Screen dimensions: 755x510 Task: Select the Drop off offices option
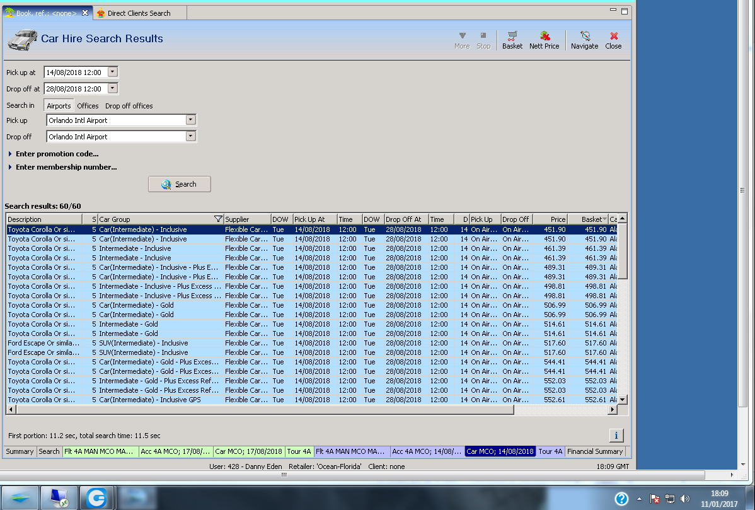coord(129,106)
